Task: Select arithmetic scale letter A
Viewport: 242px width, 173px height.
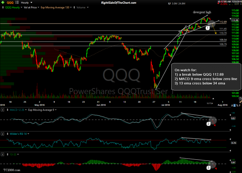Action: [232, 106]
